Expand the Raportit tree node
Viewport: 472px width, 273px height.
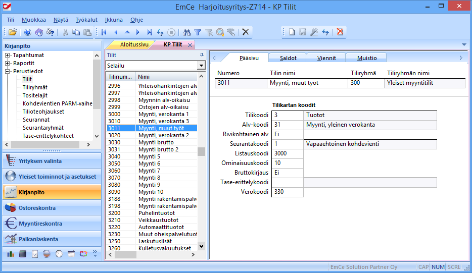click(7, 64)
